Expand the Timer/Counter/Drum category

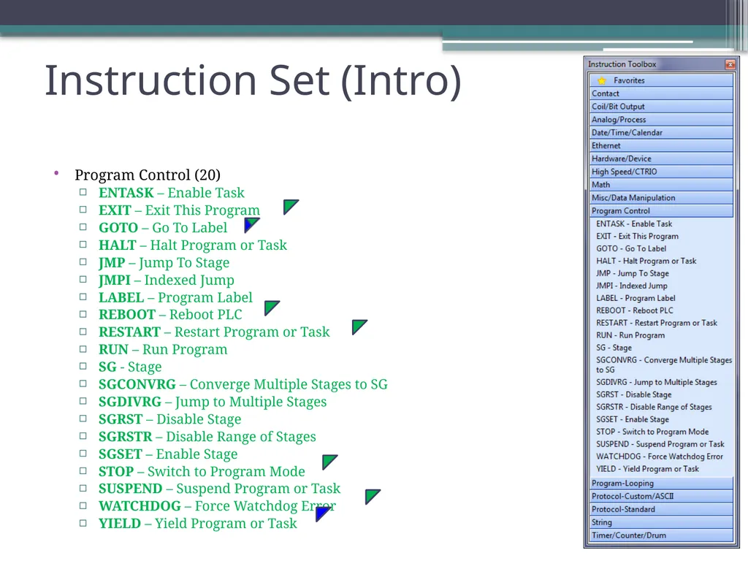[661, 535]
